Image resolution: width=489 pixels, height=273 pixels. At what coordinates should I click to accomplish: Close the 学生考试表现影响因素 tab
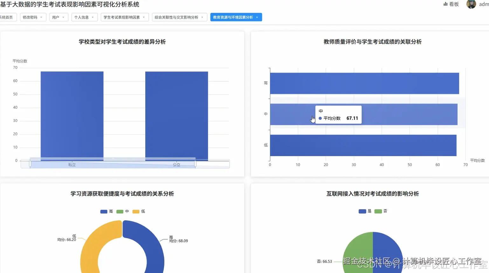[144, 17]
